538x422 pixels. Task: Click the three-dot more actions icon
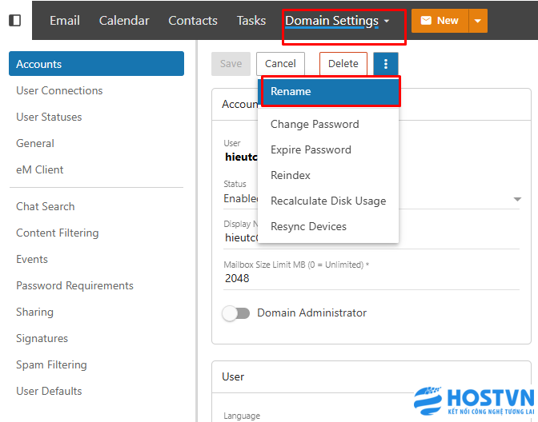(x=385, y=64)
